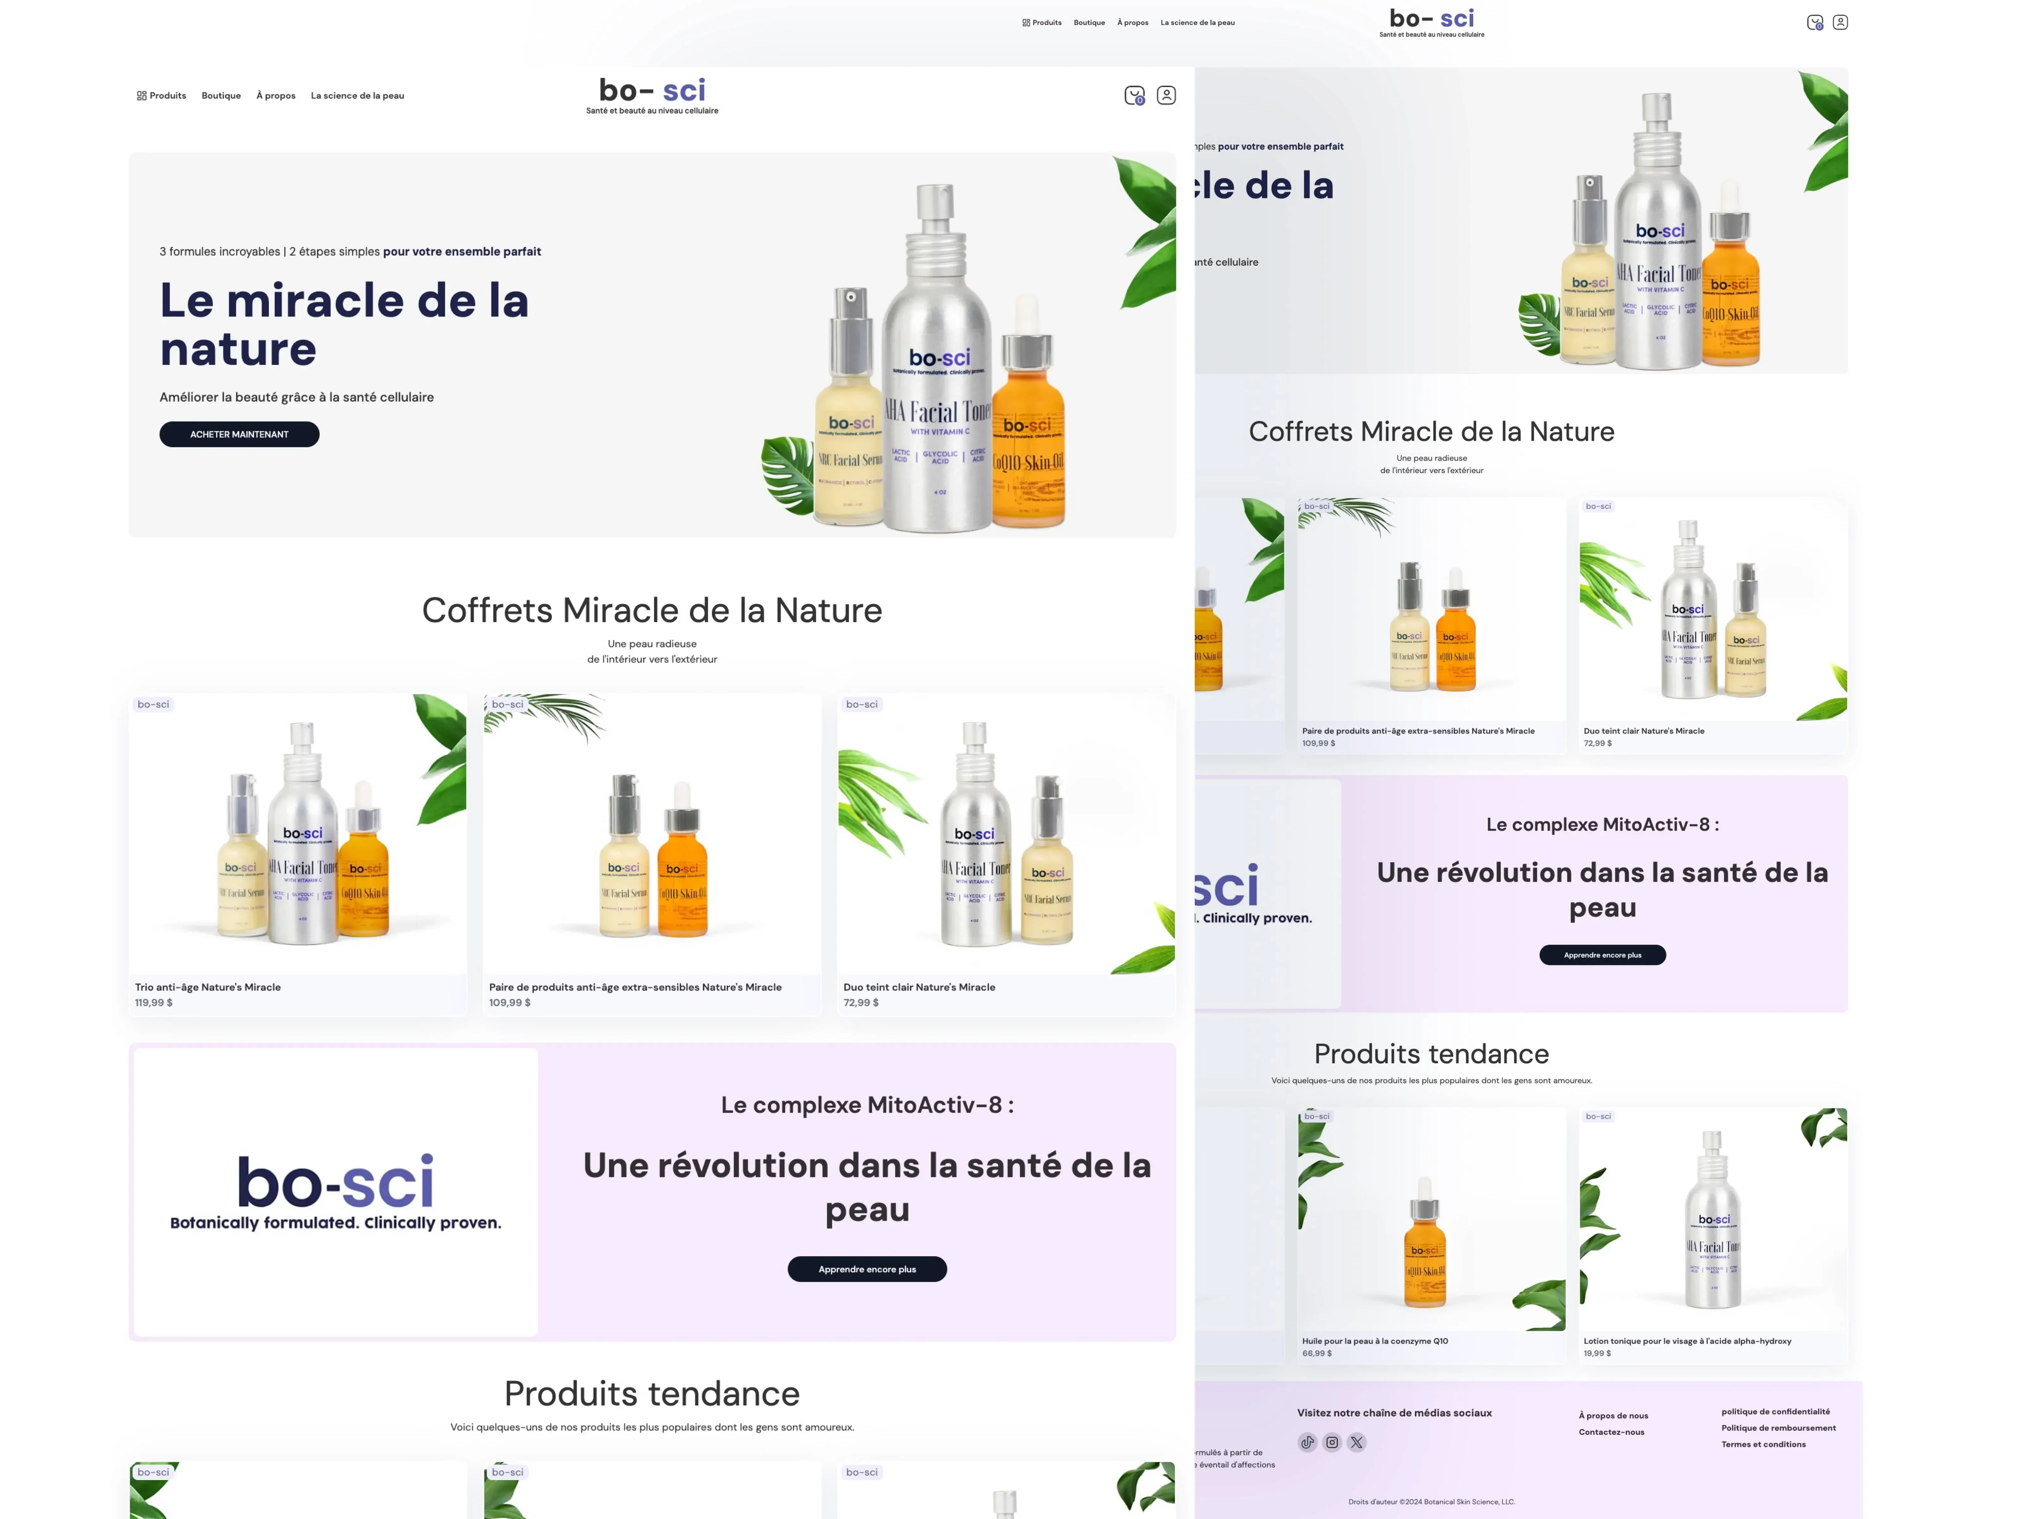Image resolution: width=2025 pixels, height=1519 pixels.
Task: Open the À propos de nous footer link
Action: tap(1613, 1416)
